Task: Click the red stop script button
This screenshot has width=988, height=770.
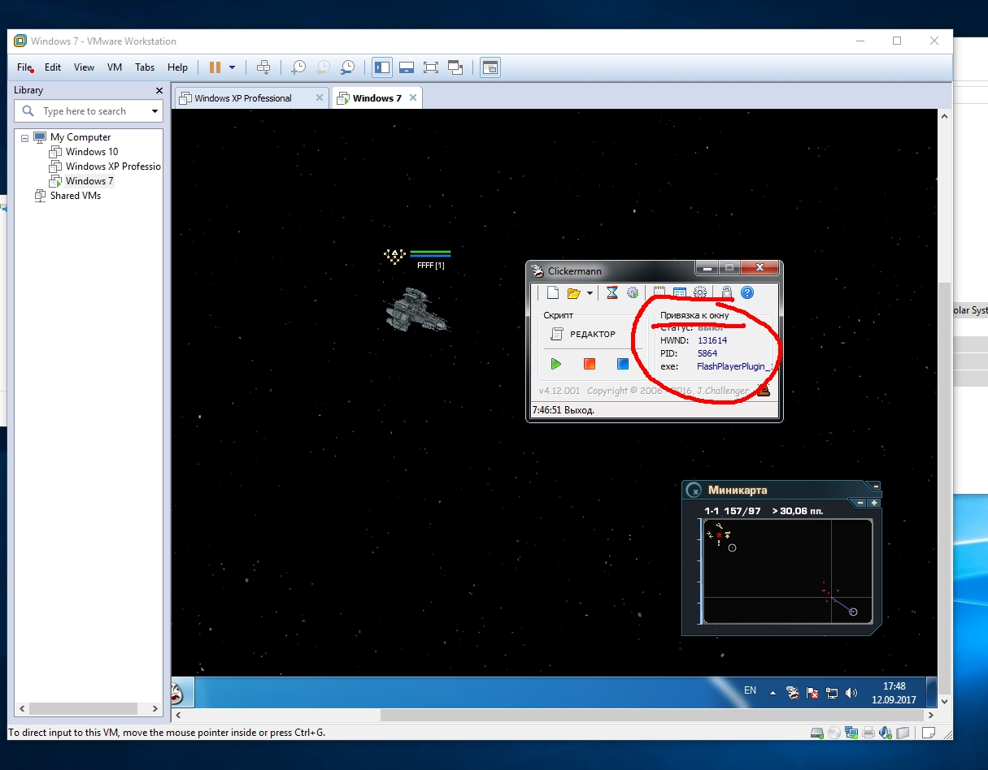Action: pyautogui.click(x=590, y=364)
